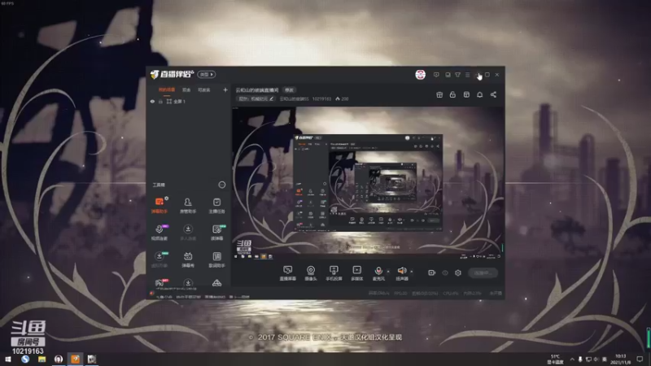
Task: Open File Explorer from the taskbar
Action: pos(42,359)
